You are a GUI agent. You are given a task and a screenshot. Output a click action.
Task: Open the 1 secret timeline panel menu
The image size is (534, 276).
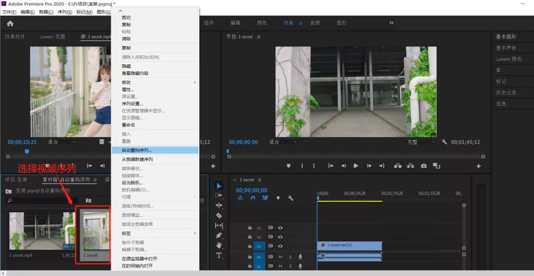(x=260, y=180)
